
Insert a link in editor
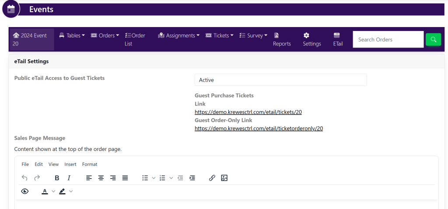pyautogui.click(x=212, y=178)
